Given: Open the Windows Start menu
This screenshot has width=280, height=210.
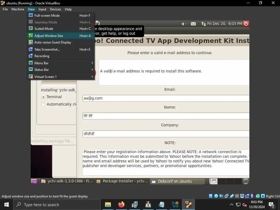Looking at the screenshot, I should [x=7, y=205].
